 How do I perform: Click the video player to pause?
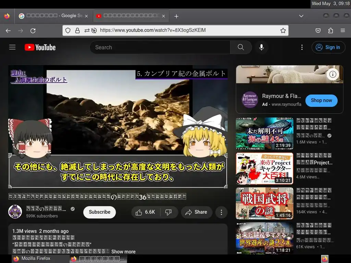click(x=118, y=127)
